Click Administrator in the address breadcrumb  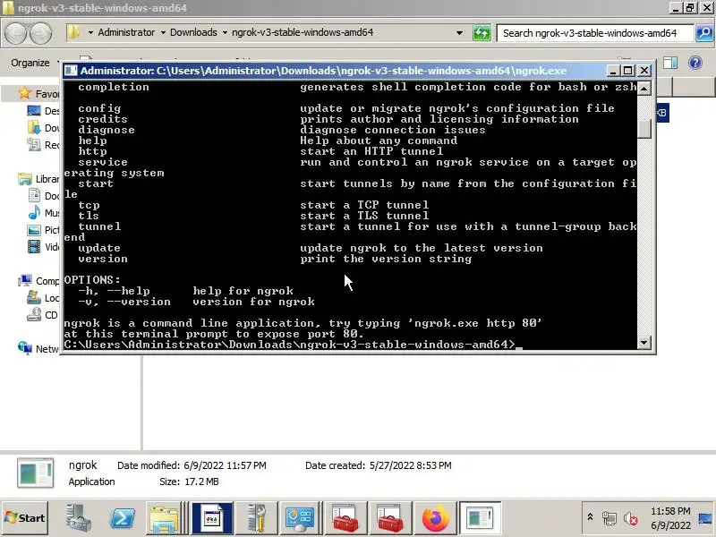pyautogui.click(x=126, y=32)
